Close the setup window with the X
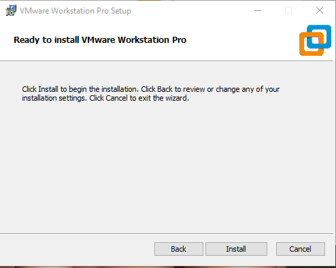The height and width of the screenshot is (268, 336). pyautogui.click(x=320, y=10)
